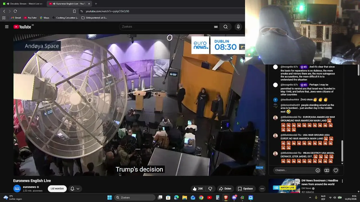The height and width of the screenshot is (202, 360).
Task: Go to YouTube home via logo
Action: click(22, 27)
